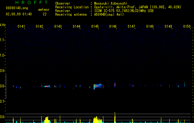
Task: Click the HROFFT title text
Action: click(31, 2)
